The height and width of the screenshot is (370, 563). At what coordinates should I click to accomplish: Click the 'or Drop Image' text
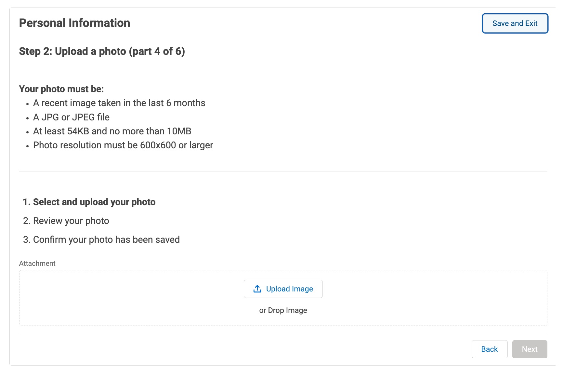click(283, 310)
